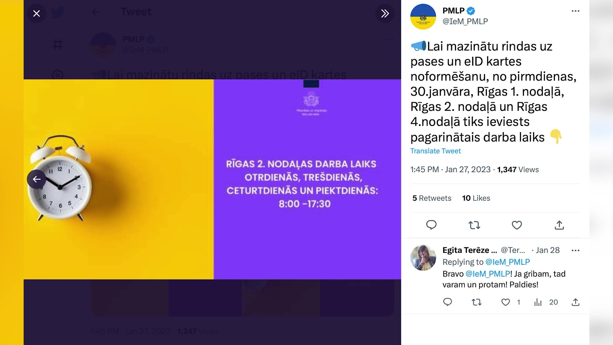The width and height of the screenshot is (613, 345).
Task: Retweet Egita Terēze's reply
Action: (476, 302)
